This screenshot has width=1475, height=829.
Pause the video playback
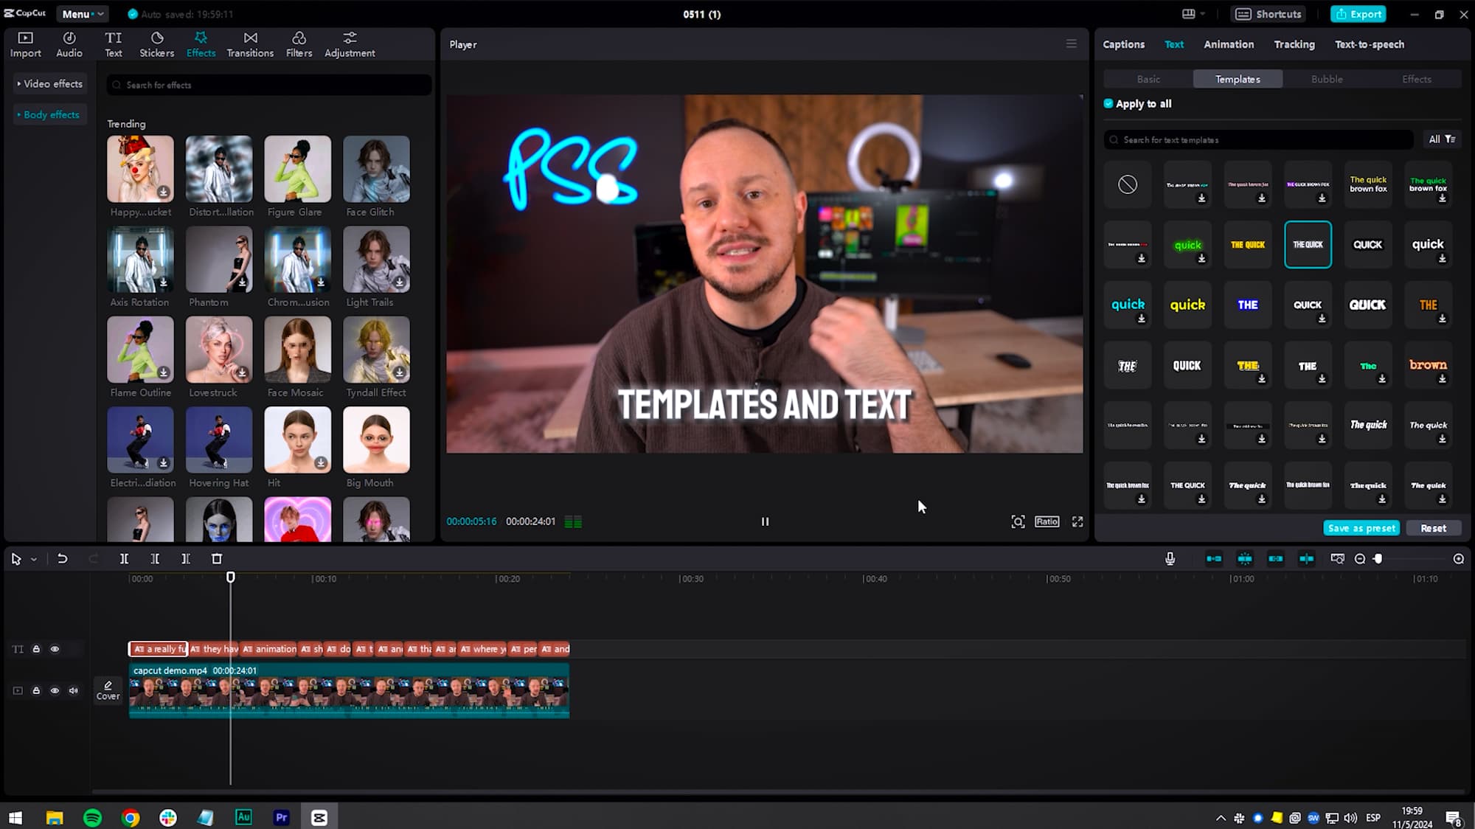pyautogui.click(x=765, y=521)
